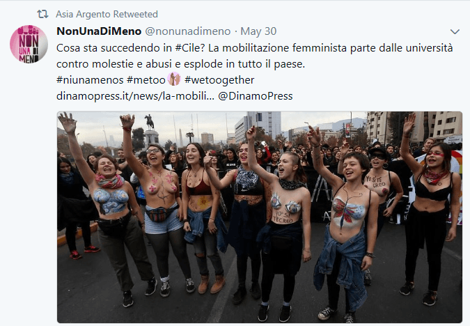470x326 pixels.
Task: Open the NonUnaDiMeno profile avatar
Action: 29,44
